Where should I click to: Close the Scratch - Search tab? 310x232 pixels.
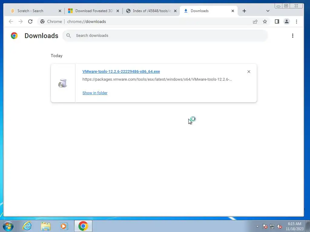[60, 11]
